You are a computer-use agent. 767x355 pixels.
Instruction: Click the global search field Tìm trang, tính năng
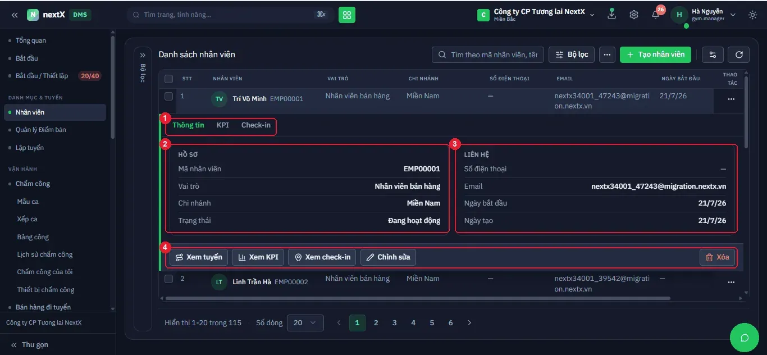pyautogui.click(x=230, y=15)
